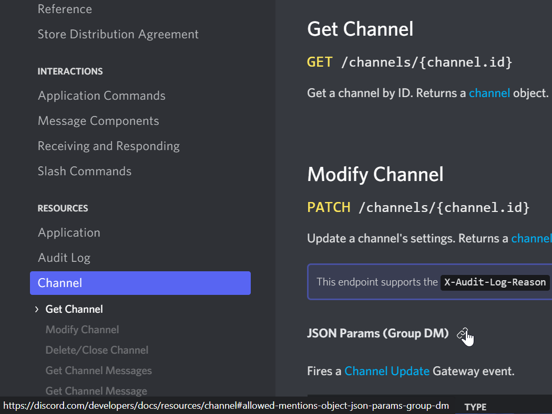The width and height of the screenshot is (552, 414).
Task: Click the JSON Params (Group DM) heading
Action: point(378,334)
